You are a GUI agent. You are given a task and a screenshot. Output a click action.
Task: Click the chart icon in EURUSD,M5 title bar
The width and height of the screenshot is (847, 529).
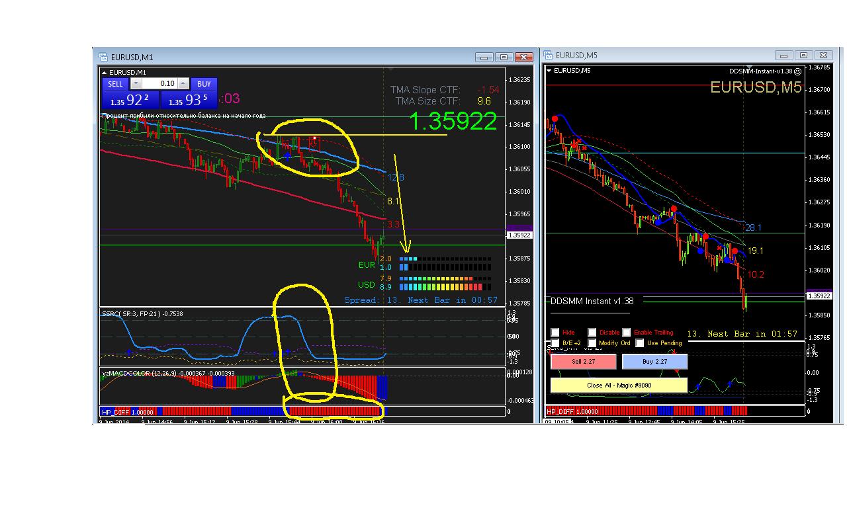point(549,56)
